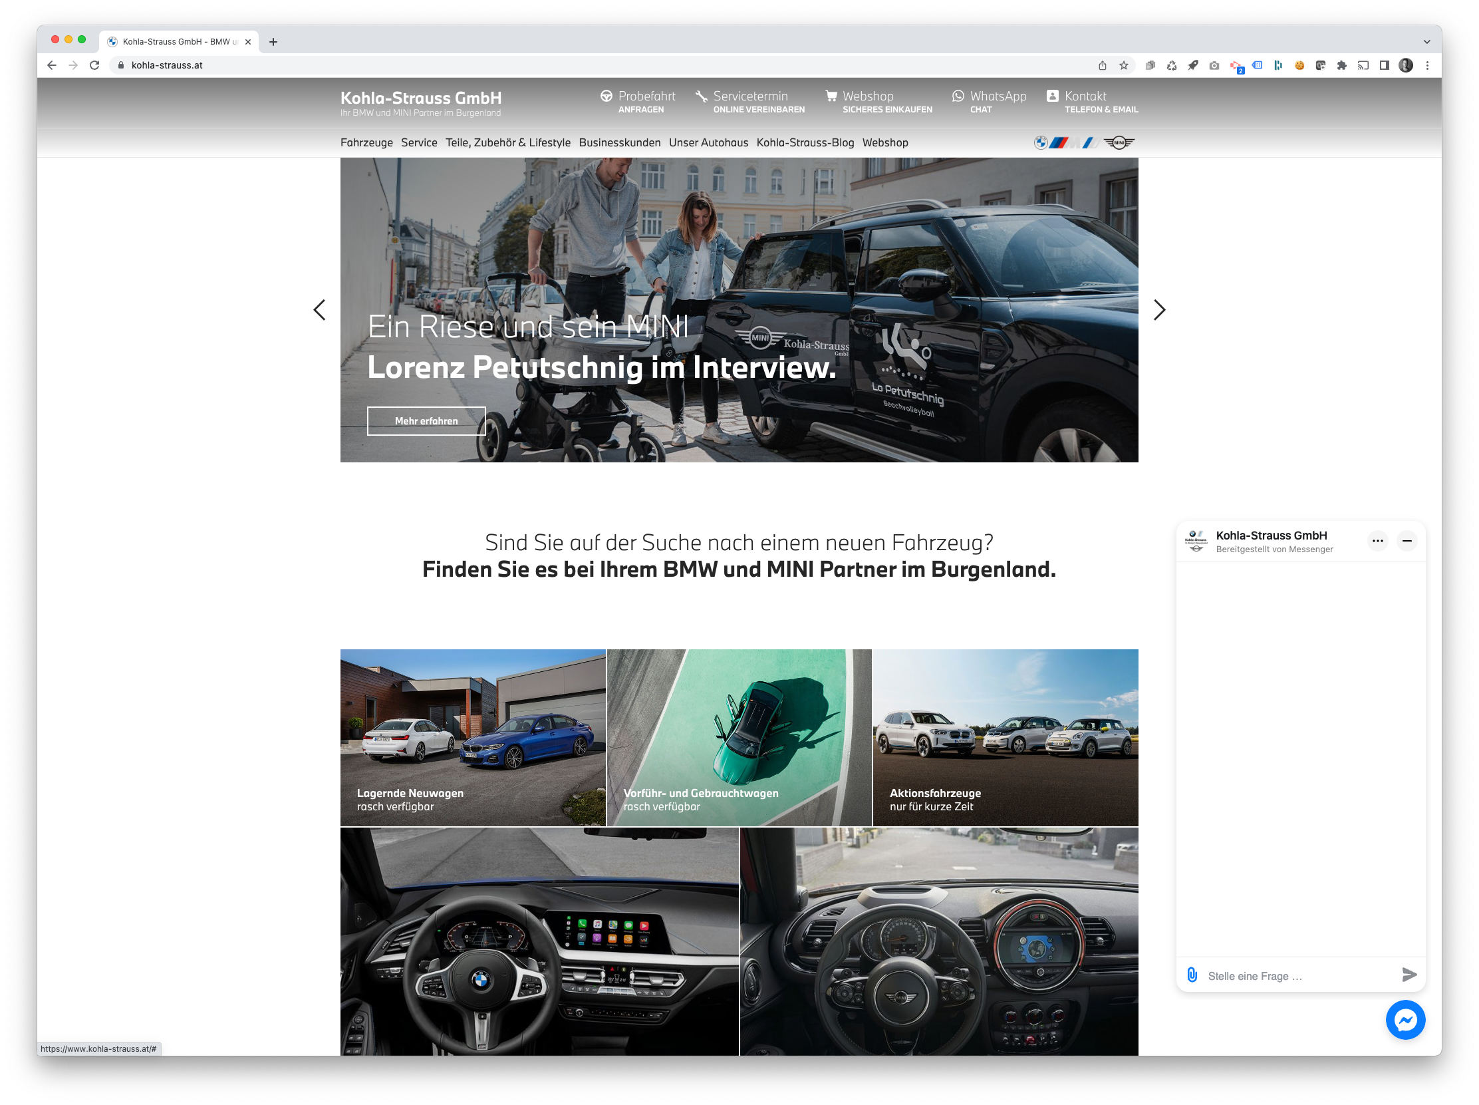This screenshot has width=1479, height=1105.
Task: Click the Kontakt person icon
Action: pyautogui.click(x=1052, y=96)
